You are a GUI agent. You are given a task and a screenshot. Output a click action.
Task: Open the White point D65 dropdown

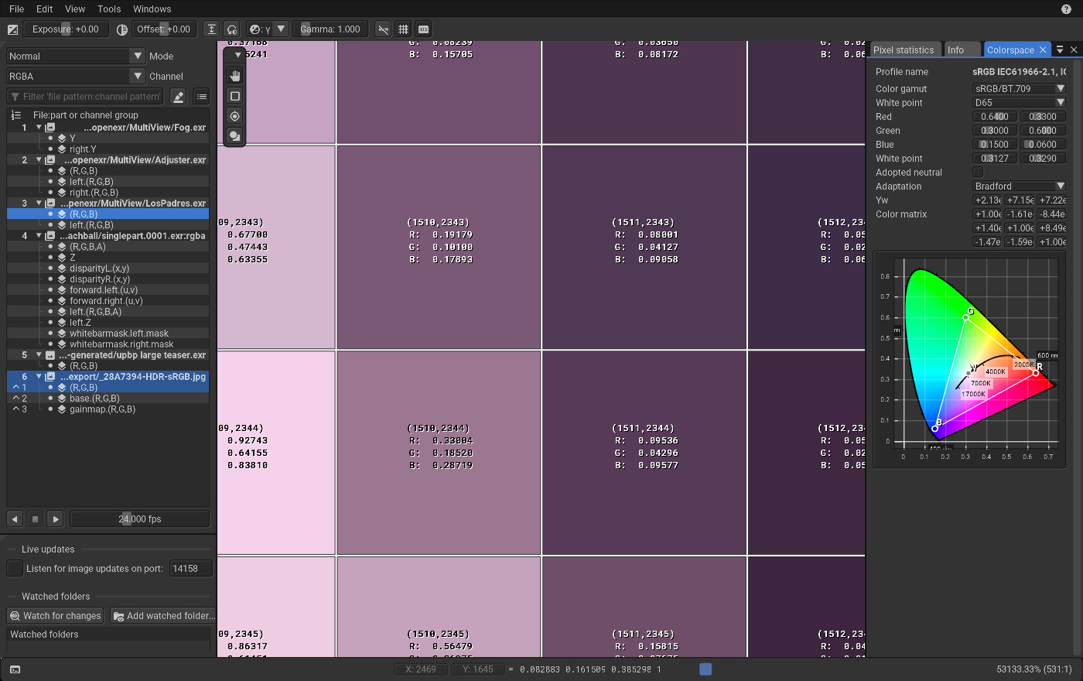tap(1019, 103)
